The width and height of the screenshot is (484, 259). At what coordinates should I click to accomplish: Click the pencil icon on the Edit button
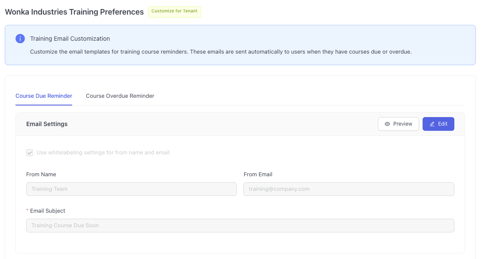pos(432,124)
